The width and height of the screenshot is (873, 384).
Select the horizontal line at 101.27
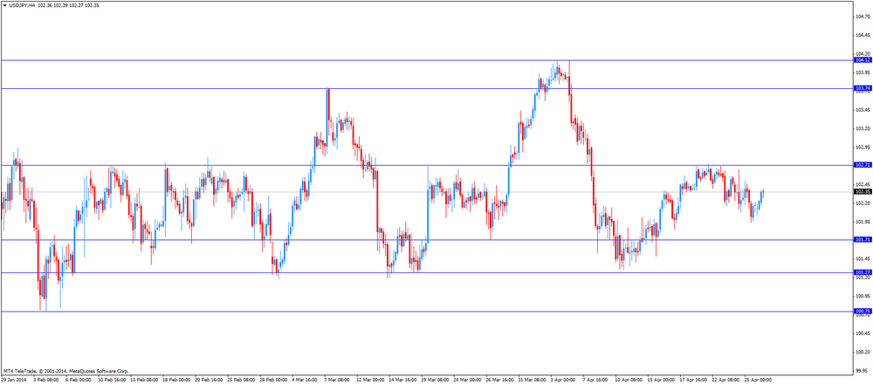pyautogui.click(x=427, y=272)
